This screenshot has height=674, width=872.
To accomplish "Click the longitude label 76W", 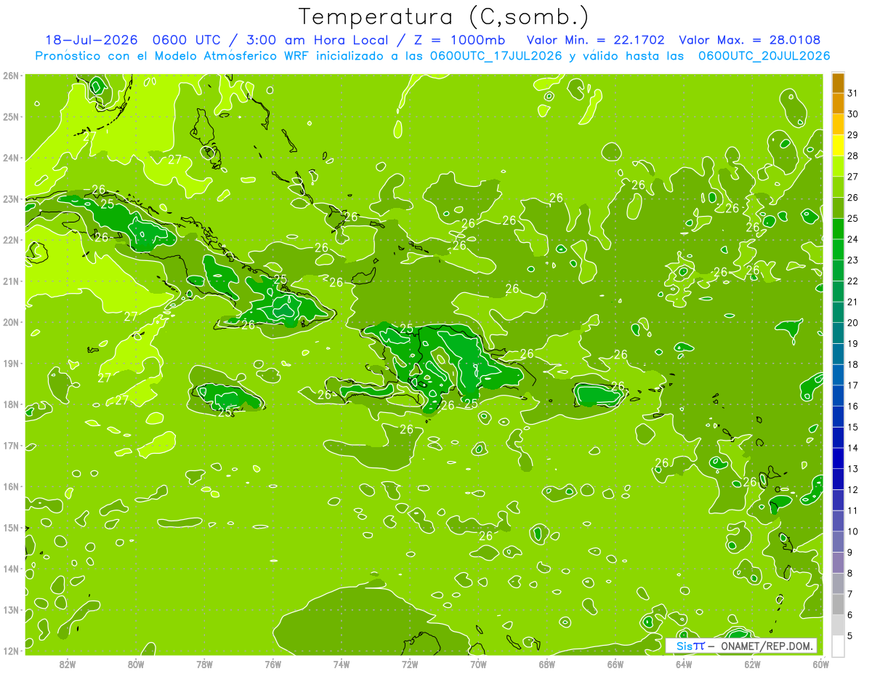I will pos(273,664).
